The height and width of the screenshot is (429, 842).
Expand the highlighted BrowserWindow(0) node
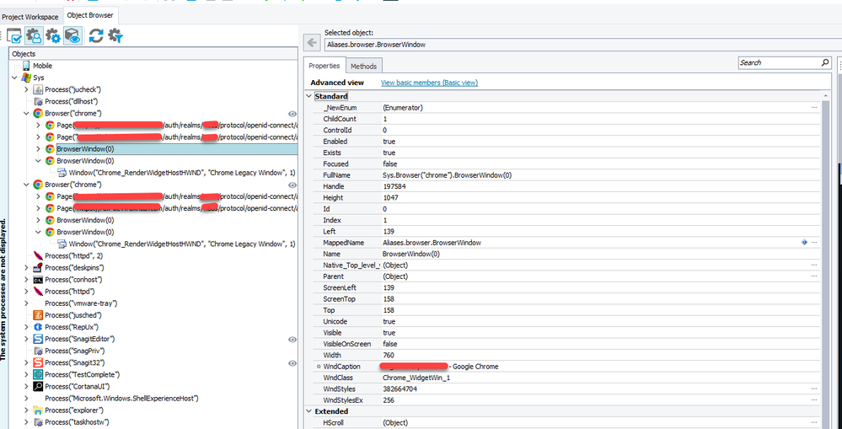tap(38, 148)
